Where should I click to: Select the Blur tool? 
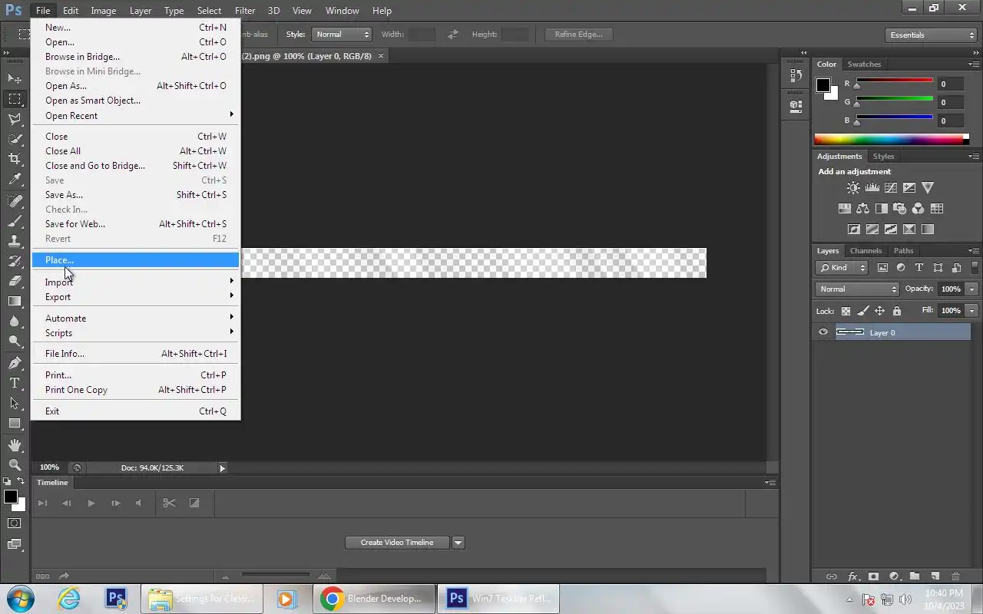pos(15,321)
